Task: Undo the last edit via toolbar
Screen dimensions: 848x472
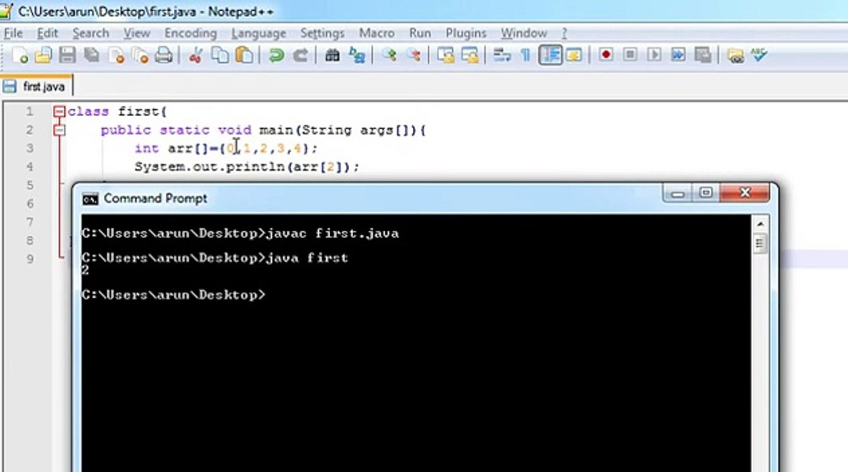Action: 276,56
